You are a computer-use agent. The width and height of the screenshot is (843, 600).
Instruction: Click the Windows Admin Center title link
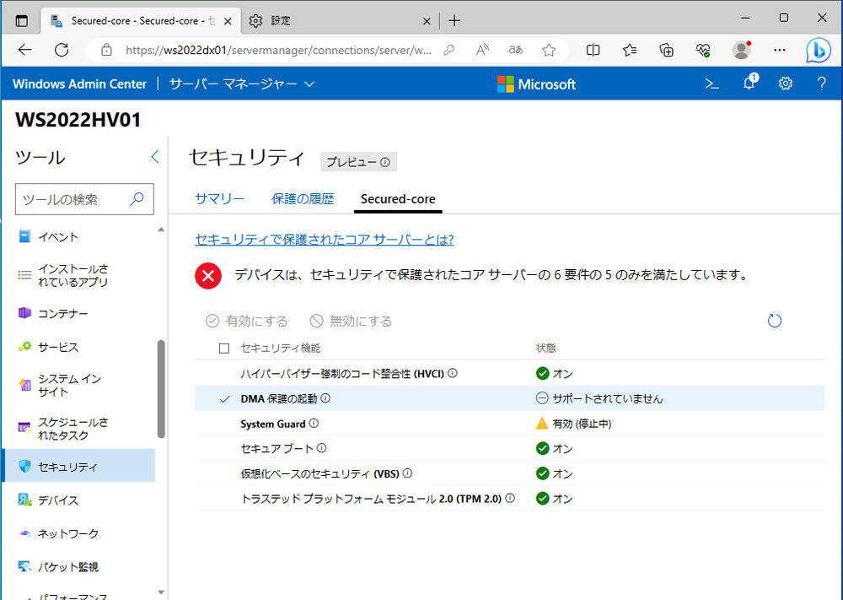[x=79, y=84]
